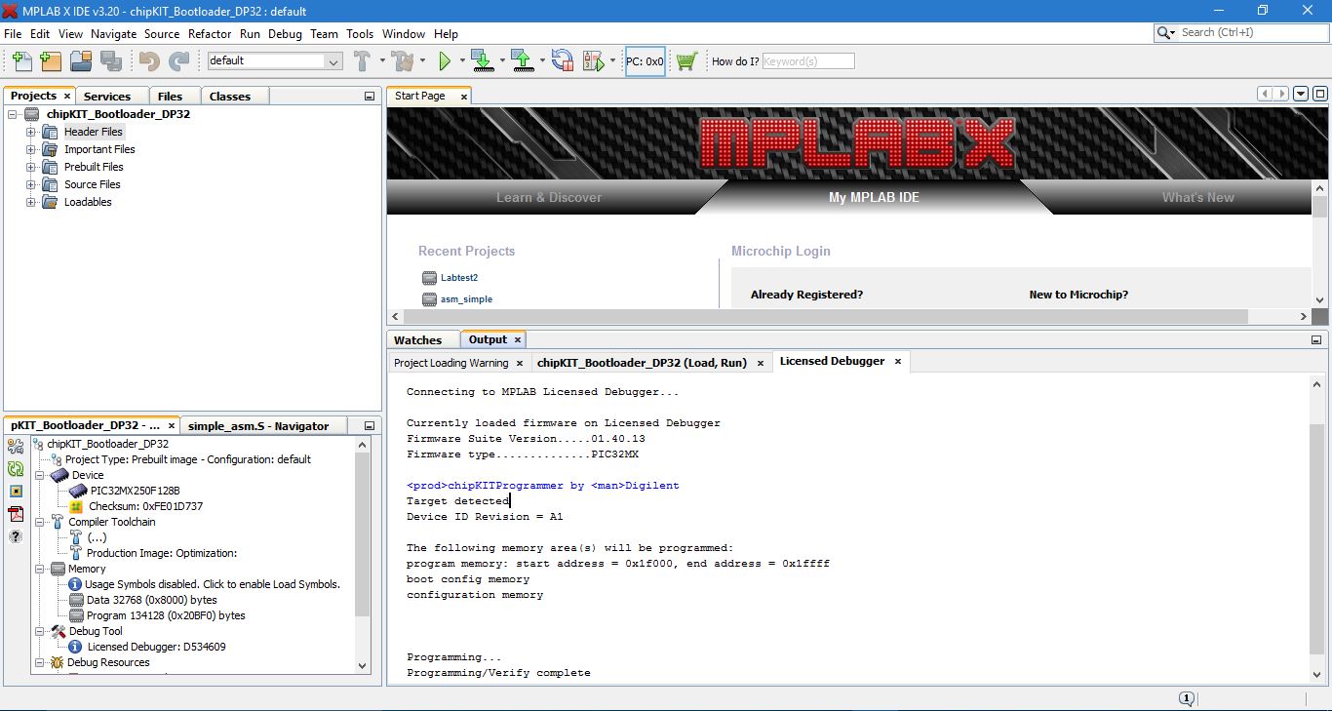
Task: Click the Redo arrow icon
Action: (x=179, y=61)
